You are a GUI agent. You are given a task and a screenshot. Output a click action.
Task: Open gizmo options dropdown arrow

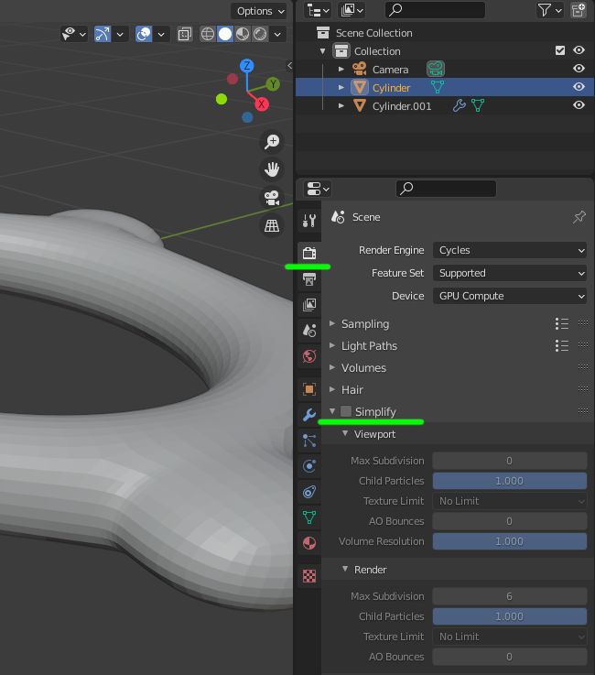pos(120,34)
